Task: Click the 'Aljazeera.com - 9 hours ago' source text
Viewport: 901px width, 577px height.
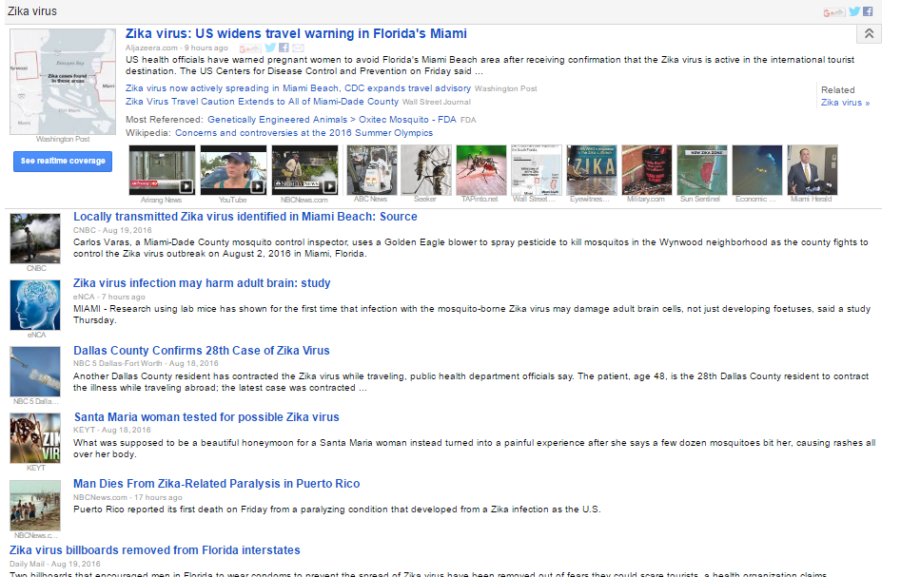Action: click(177, 48)
